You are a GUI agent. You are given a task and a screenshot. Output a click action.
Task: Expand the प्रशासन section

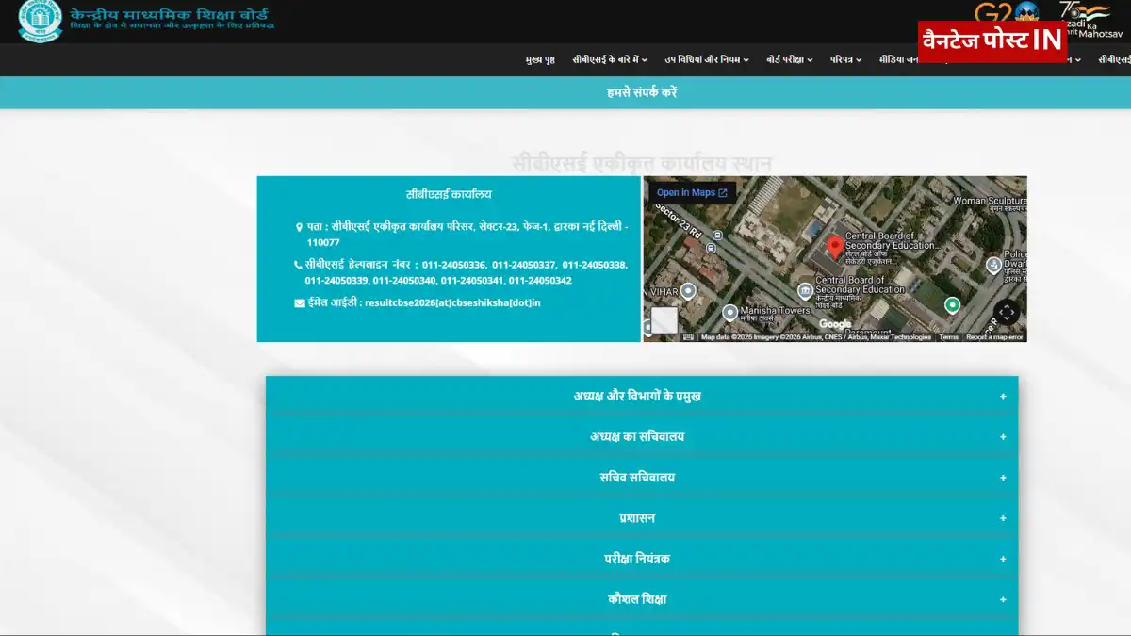642,517
